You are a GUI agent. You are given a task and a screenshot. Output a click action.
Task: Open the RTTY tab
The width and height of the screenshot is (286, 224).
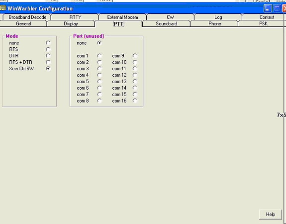(75, 17)
